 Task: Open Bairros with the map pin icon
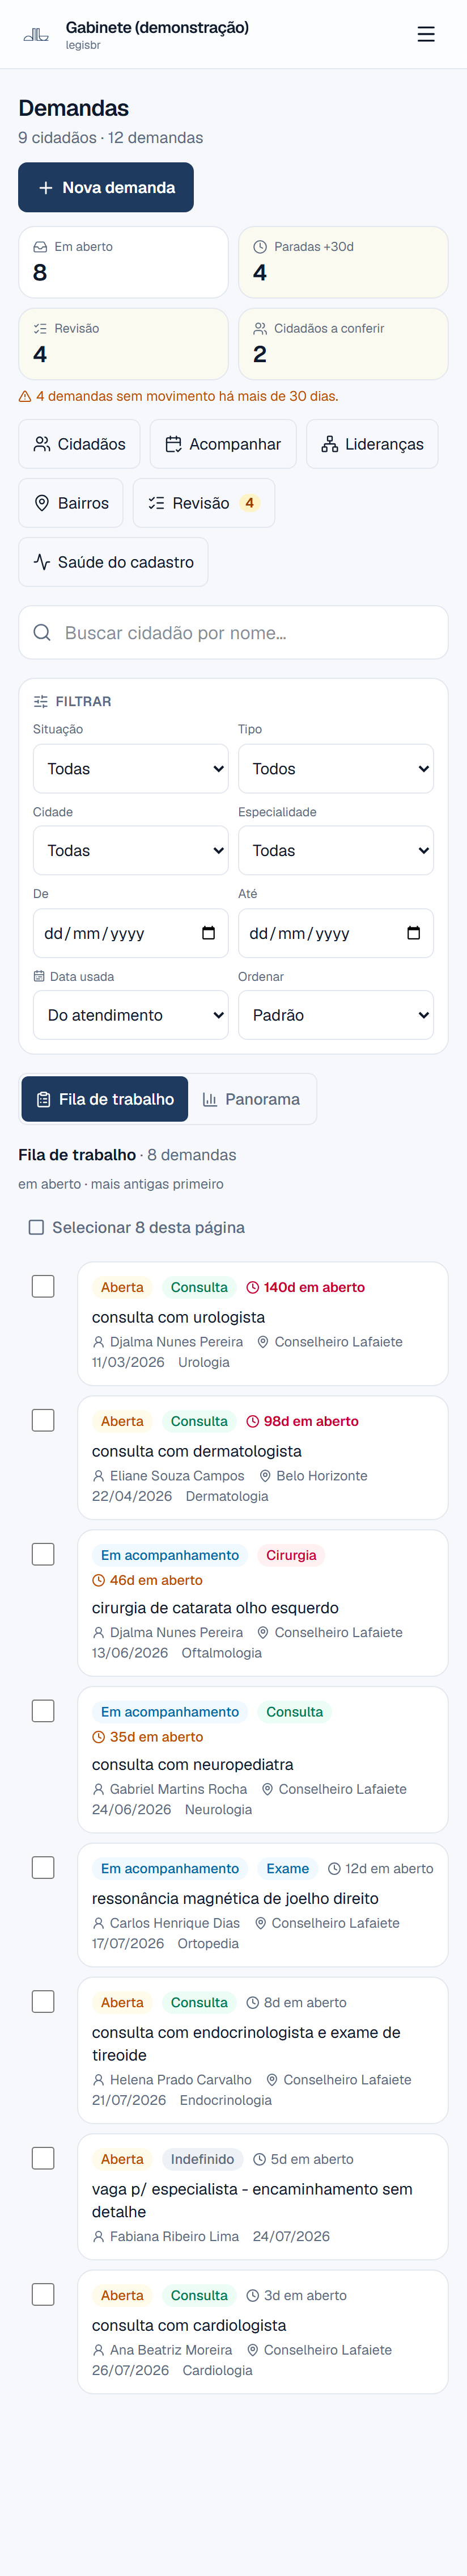pyautogui.click(x=71, y=503)
